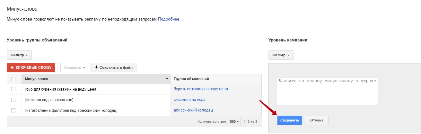Click the Группа объявлений column header
Viewport: 421px width, 134px height.
191,79
